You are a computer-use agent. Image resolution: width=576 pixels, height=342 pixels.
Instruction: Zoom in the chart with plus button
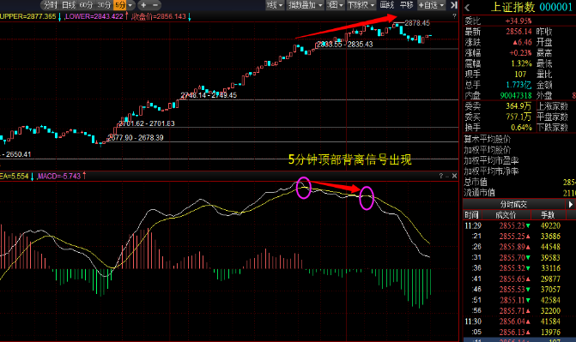(143, 5)
